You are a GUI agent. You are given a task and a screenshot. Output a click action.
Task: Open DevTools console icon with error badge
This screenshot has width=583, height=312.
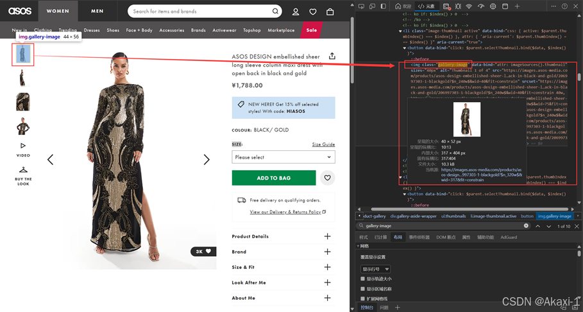(x=446, y=6)
